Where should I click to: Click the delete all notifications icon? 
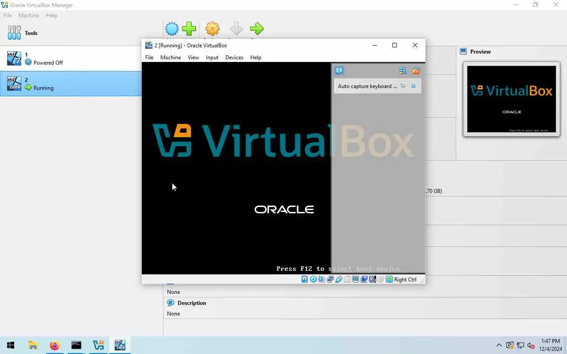coord(416,71)
